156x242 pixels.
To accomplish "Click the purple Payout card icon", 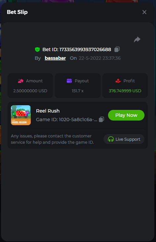I will [x=69, y=81].
